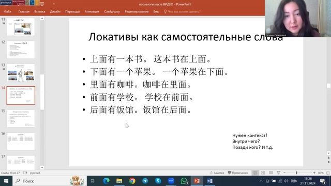This screenshot has height=186, width=331.
Task: Click the 'Нужен контекст!' text line
Action: [249, 135]
